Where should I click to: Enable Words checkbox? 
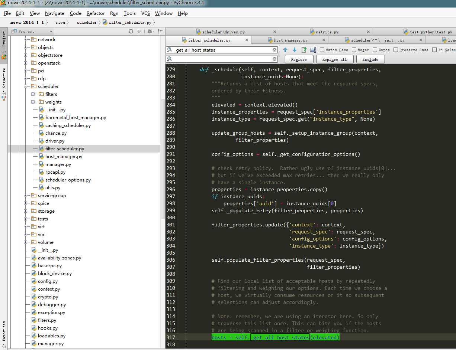(375, 50)
